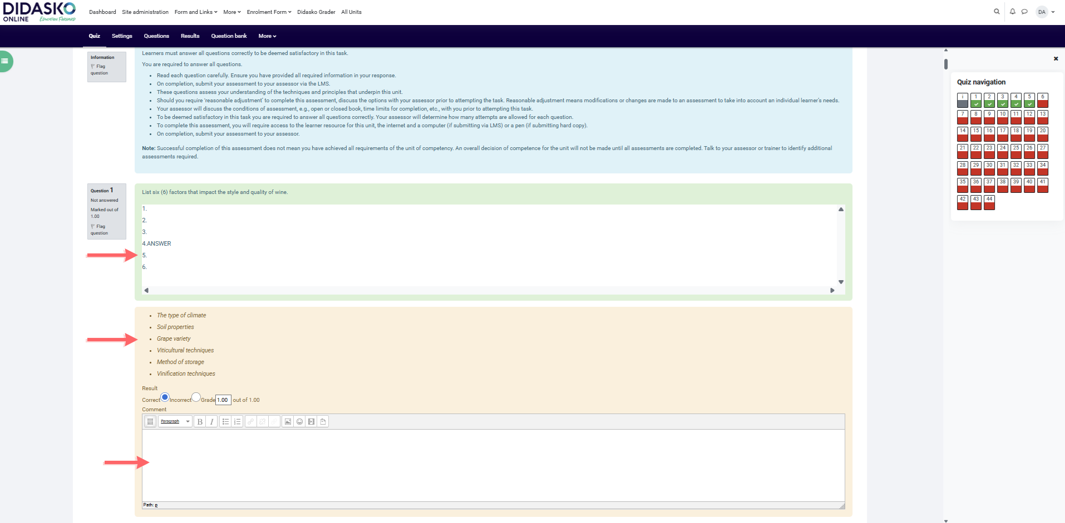Toggle the editor toolbar expand button
This screenshot has width=1065, height=523.
150,422
